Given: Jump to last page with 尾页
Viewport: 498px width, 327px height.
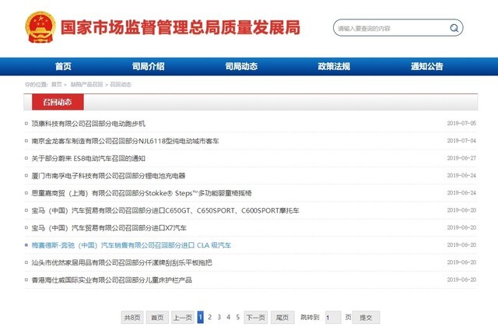Looking at the screenshot, I should tap(282, 317).
